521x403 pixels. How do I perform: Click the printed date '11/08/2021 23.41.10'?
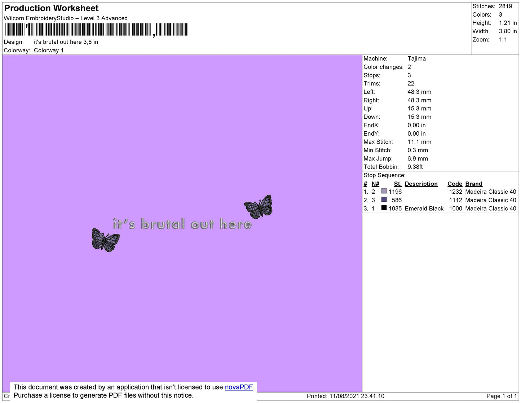point(357,396)
